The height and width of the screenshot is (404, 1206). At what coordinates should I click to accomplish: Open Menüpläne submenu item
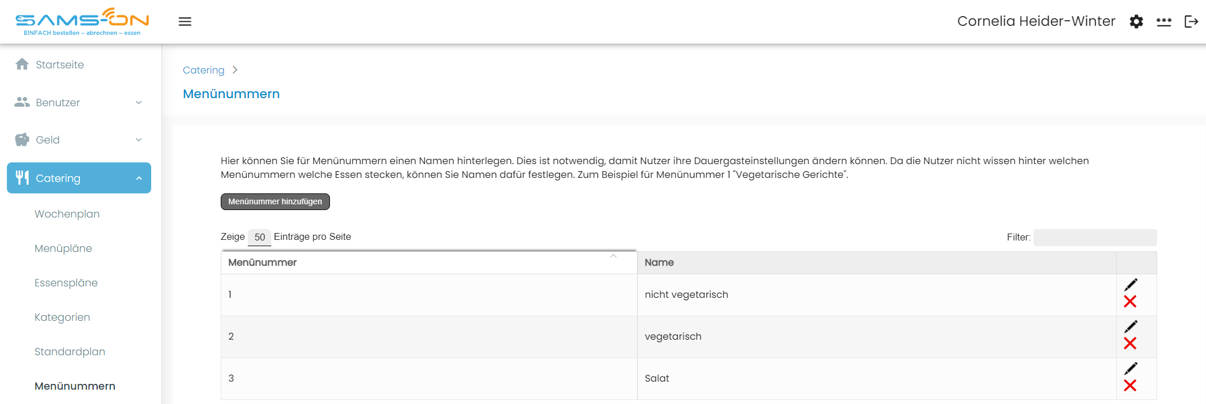63,248
